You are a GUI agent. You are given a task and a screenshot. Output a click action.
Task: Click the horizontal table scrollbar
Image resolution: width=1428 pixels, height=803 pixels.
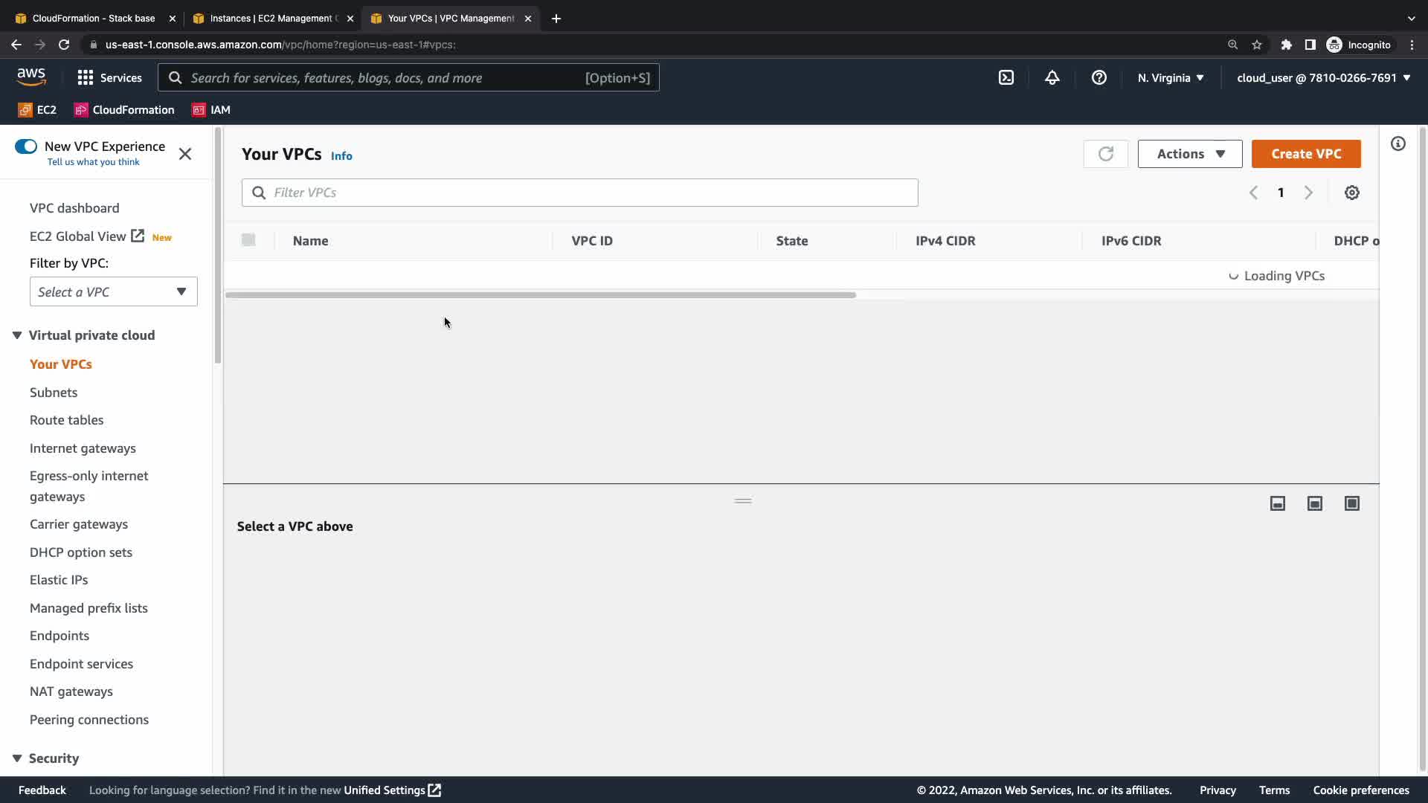[540, 295]
